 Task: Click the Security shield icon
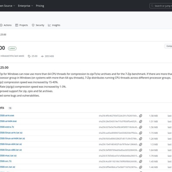(33, 25)
